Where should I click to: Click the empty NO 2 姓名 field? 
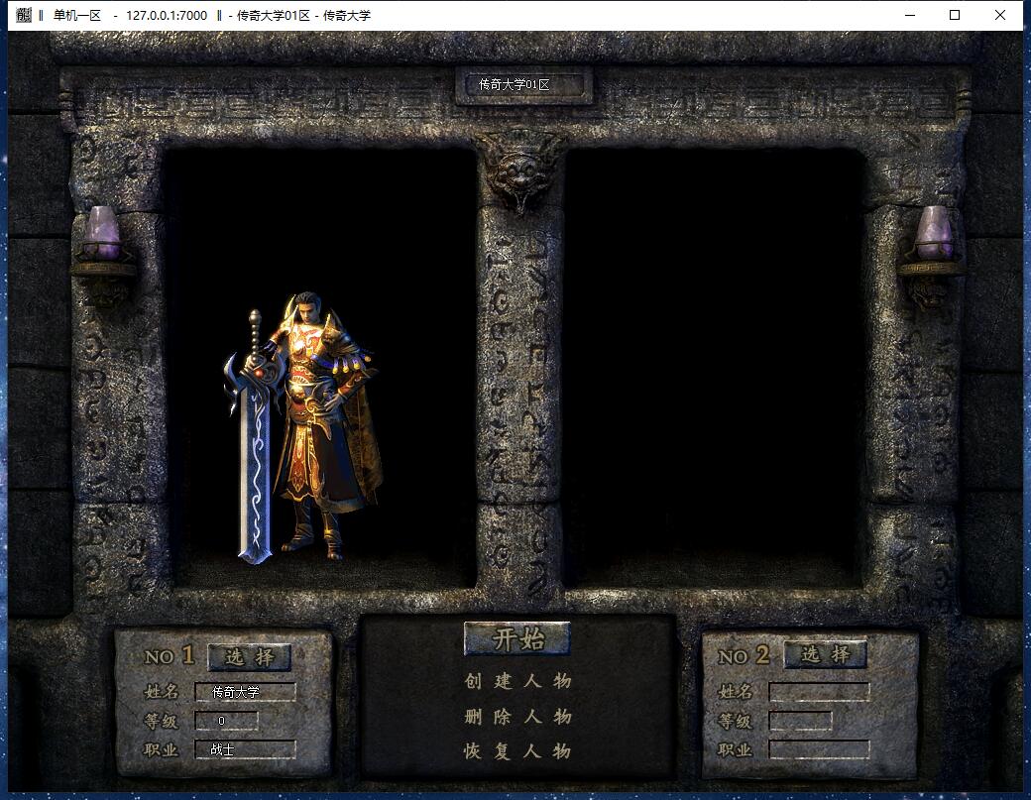pos(819,692)
